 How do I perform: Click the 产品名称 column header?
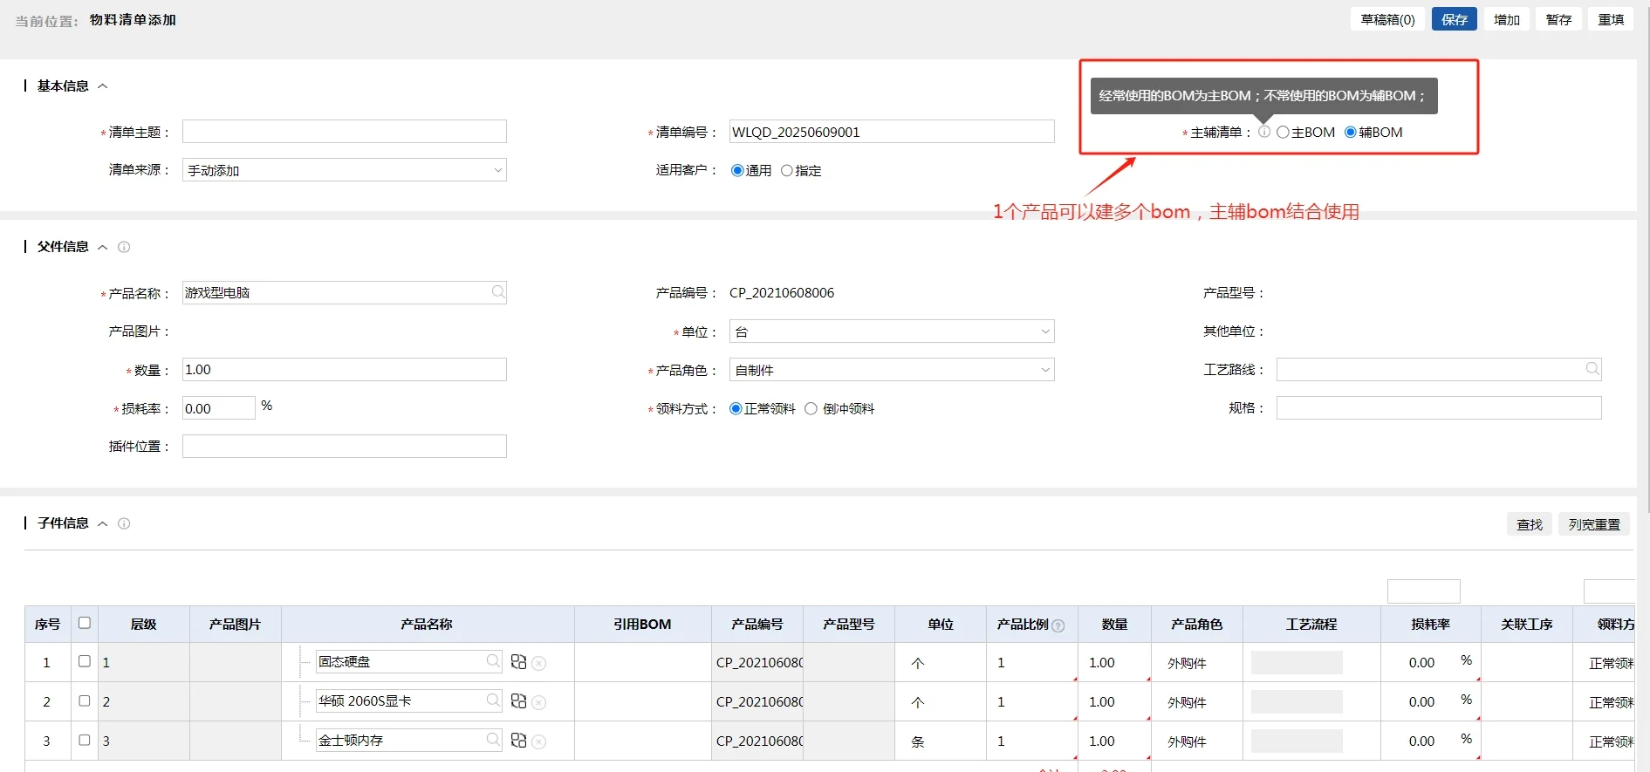[x=428, y=625]
